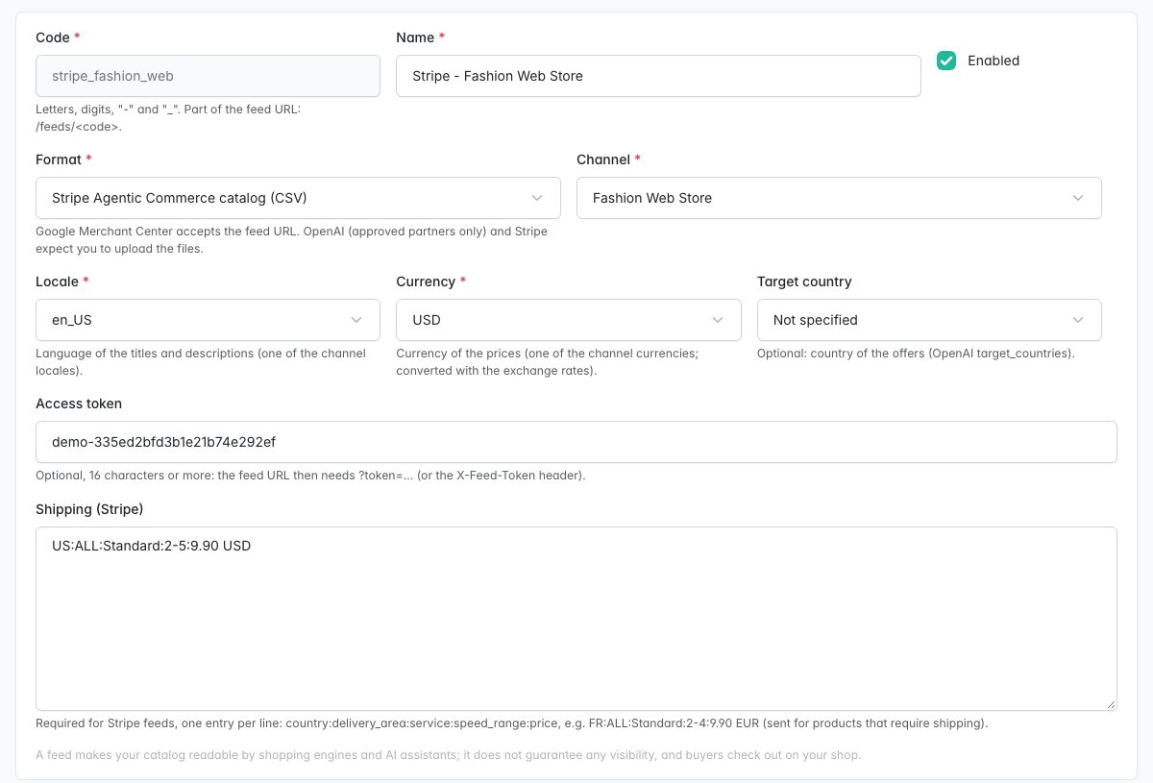Open the Channel dropdown Fashion Web Store

[839, 198]
